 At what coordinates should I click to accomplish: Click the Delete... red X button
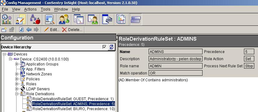(72, 30)
